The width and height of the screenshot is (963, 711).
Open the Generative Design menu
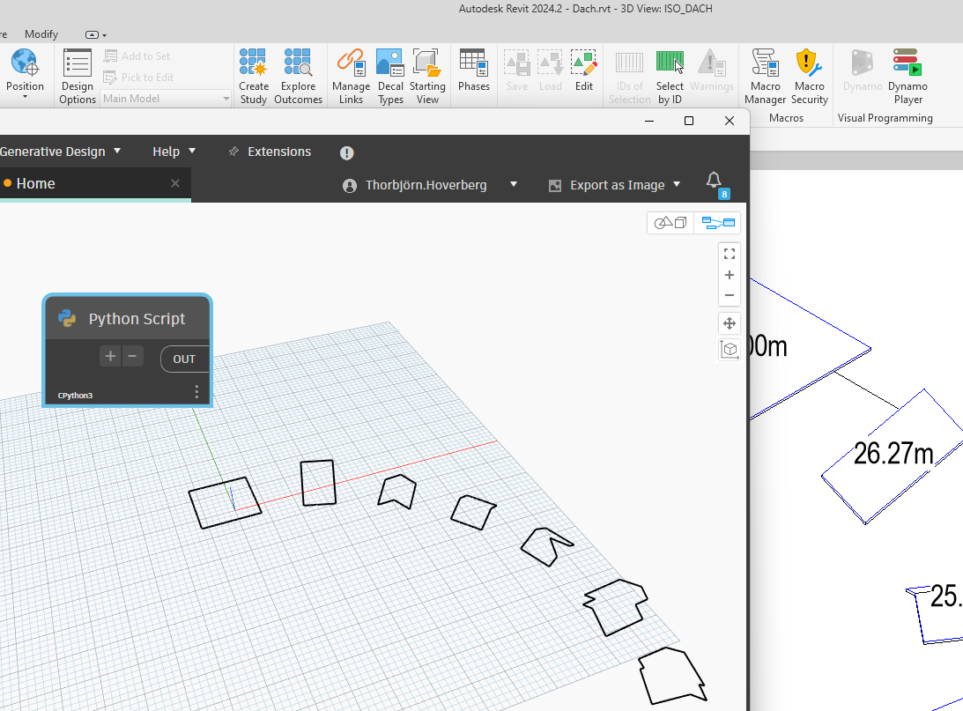[60, 152]
